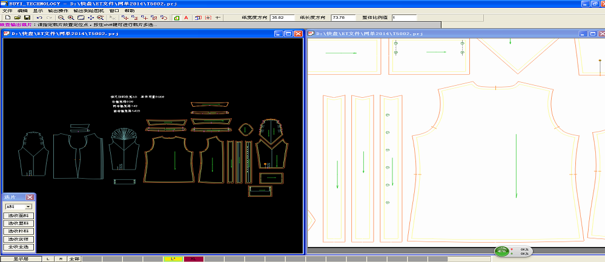Select the Zoom out magnifier

click(61, 18)
